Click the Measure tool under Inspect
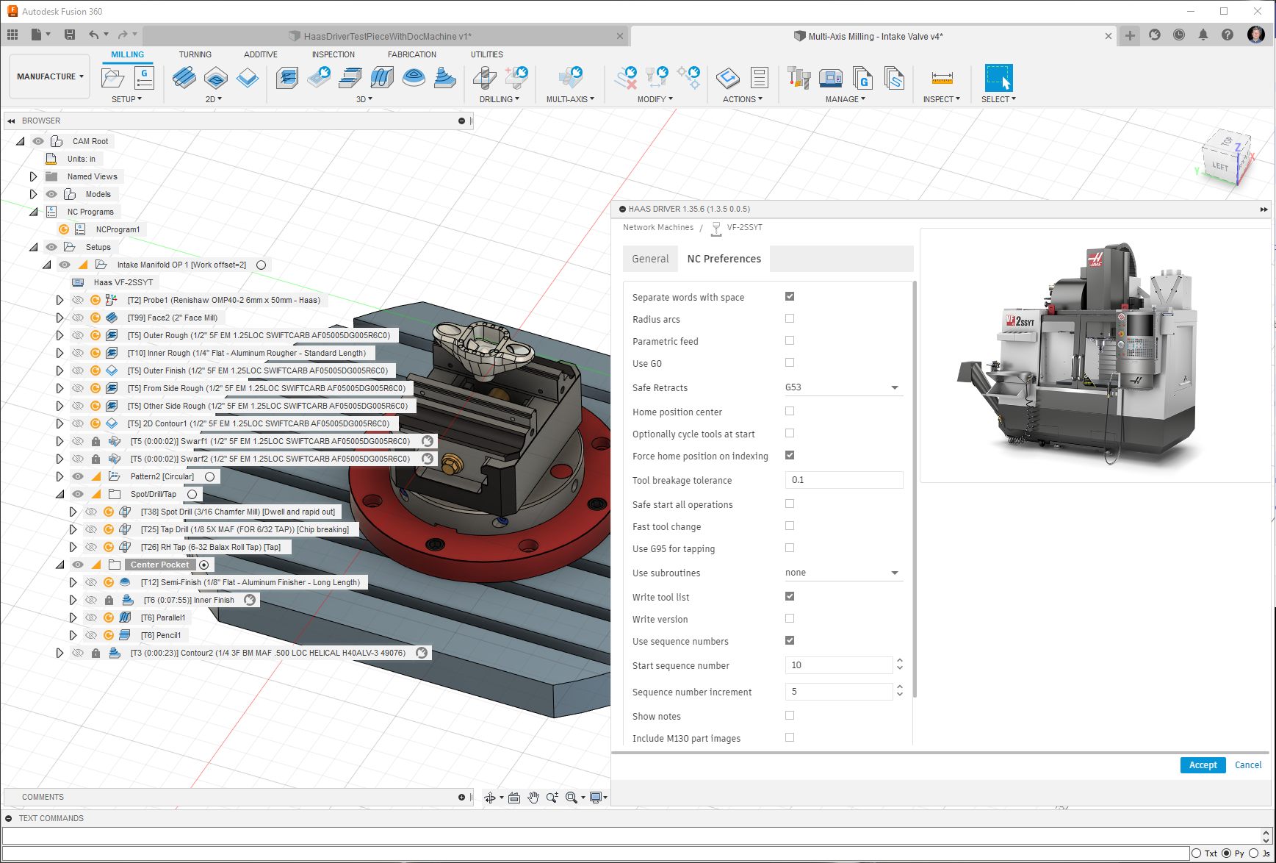The image size is (1276, 863). pos(942,77)
